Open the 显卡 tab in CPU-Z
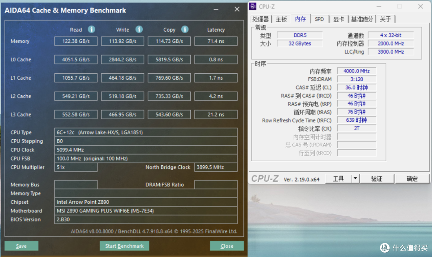Image resolution: width=432 pixels, height=257 pixels. 339,19
